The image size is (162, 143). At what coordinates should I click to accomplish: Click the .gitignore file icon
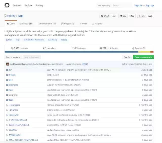coord(7,110)
